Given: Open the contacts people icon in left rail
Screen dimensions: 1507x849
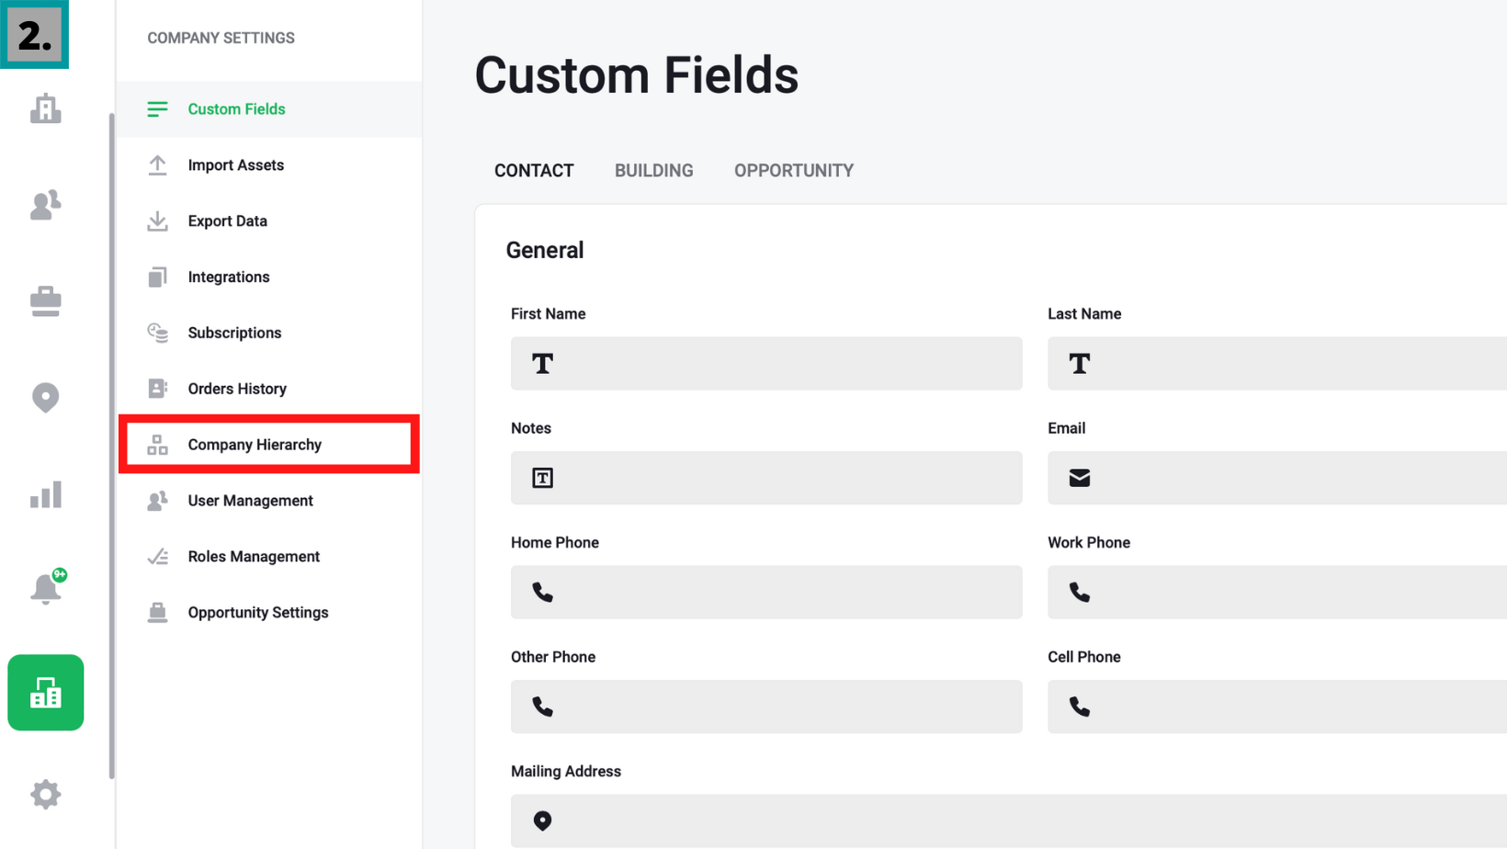Looking at the screenshot, I should pos(45,204).
